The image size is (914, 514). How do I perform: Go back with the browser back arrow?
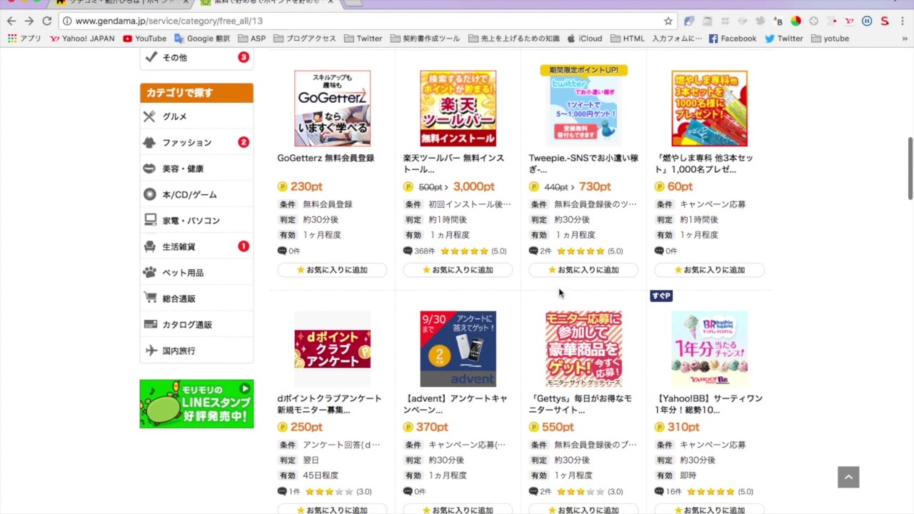coord(11,21)
